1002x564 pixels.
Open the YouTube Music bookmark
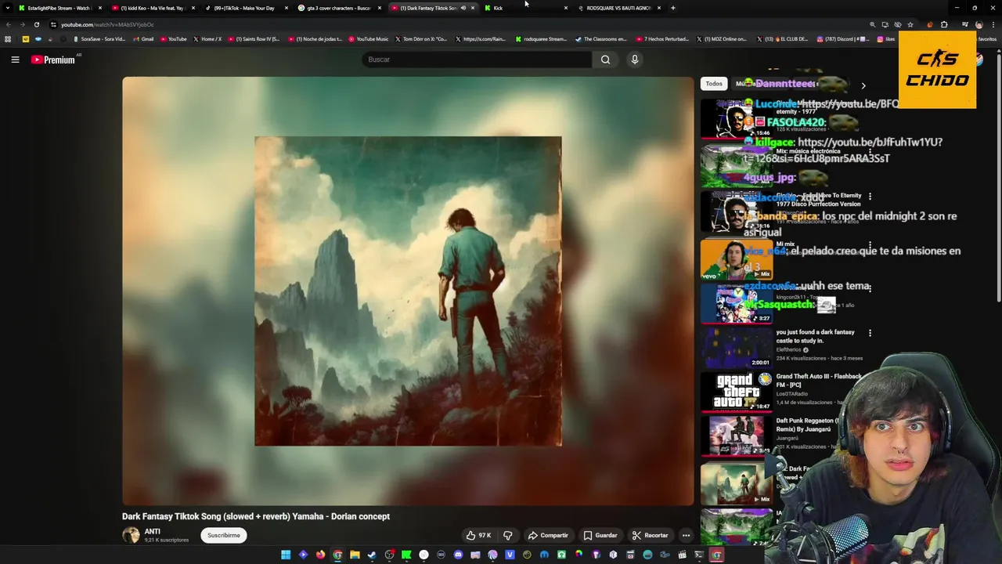click(368, 39)
